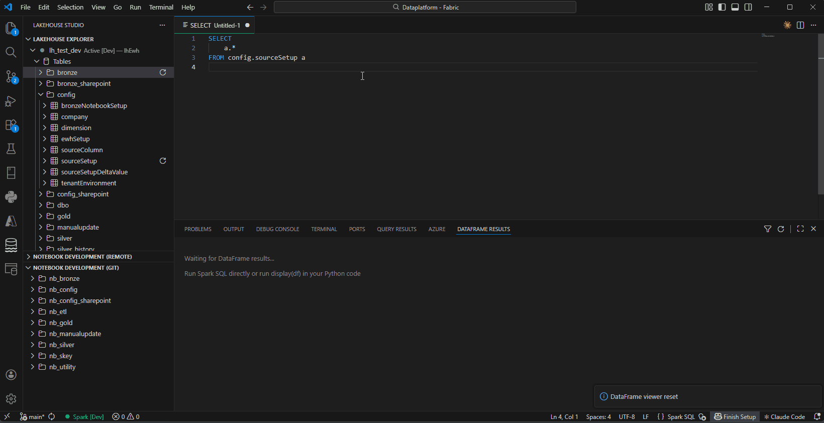Click Spark [Dev] status bar item
This screenshot has height=423, width=824.
(84, 416)
